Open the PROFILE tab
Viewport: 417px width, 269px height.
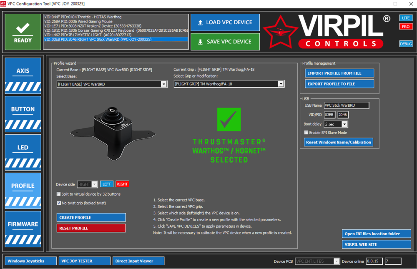point(23,191)
